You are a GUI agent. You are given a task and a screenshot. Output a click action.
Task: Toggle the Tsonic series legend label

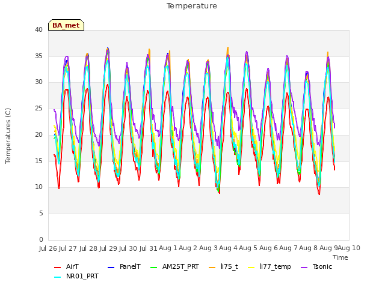[x=322, y=266]
